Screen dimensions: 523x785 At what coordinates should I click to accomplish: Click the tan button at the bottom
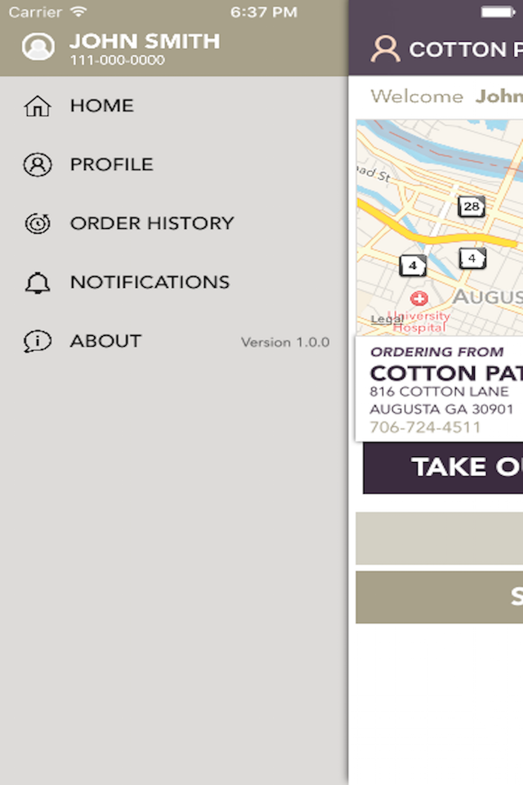tap(440, 597)
